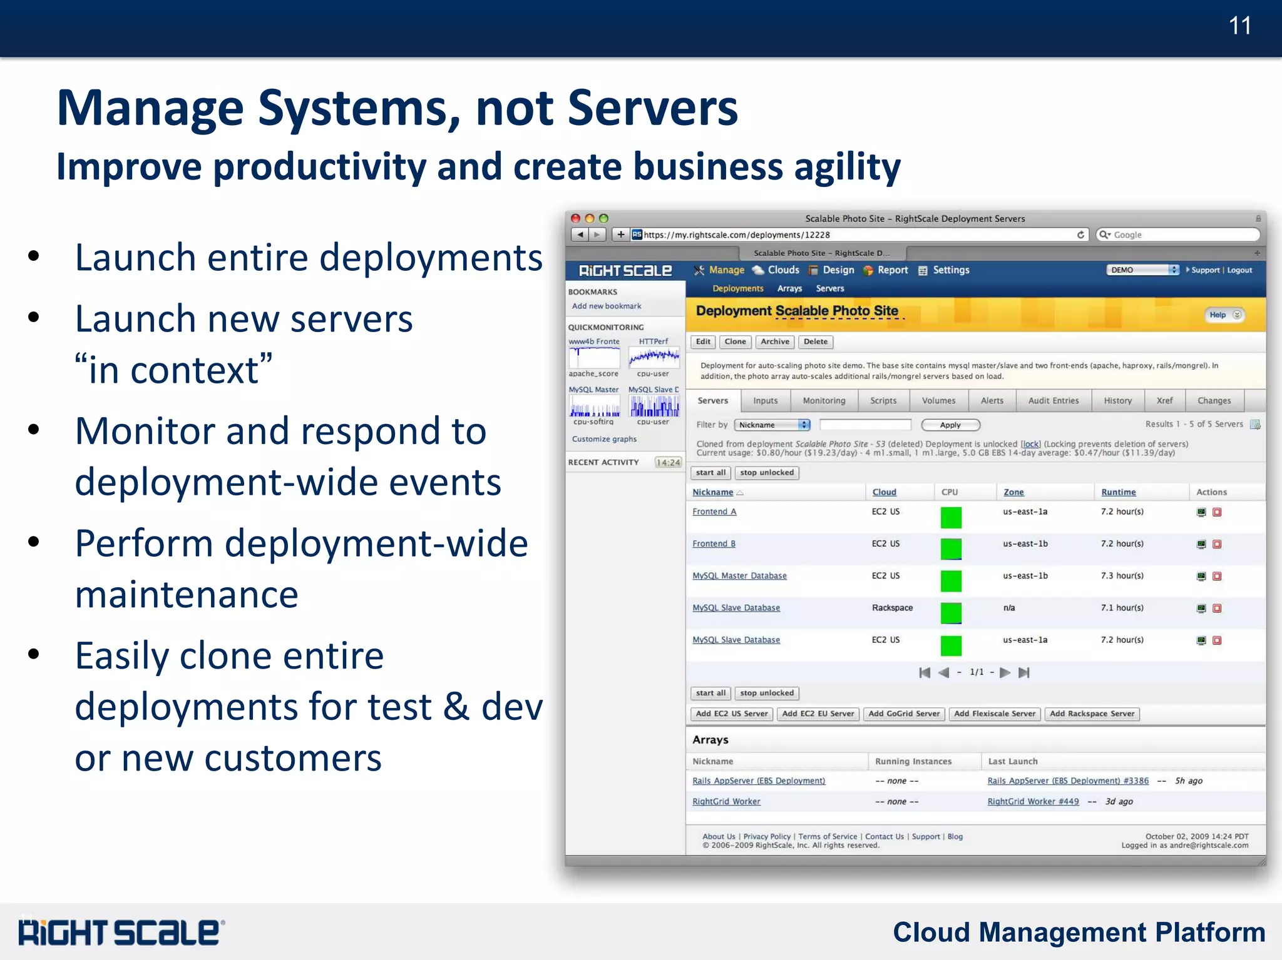Click the browser back arrow button
The width and height of the screenshot is (1282, 960).
pos(580,235)
